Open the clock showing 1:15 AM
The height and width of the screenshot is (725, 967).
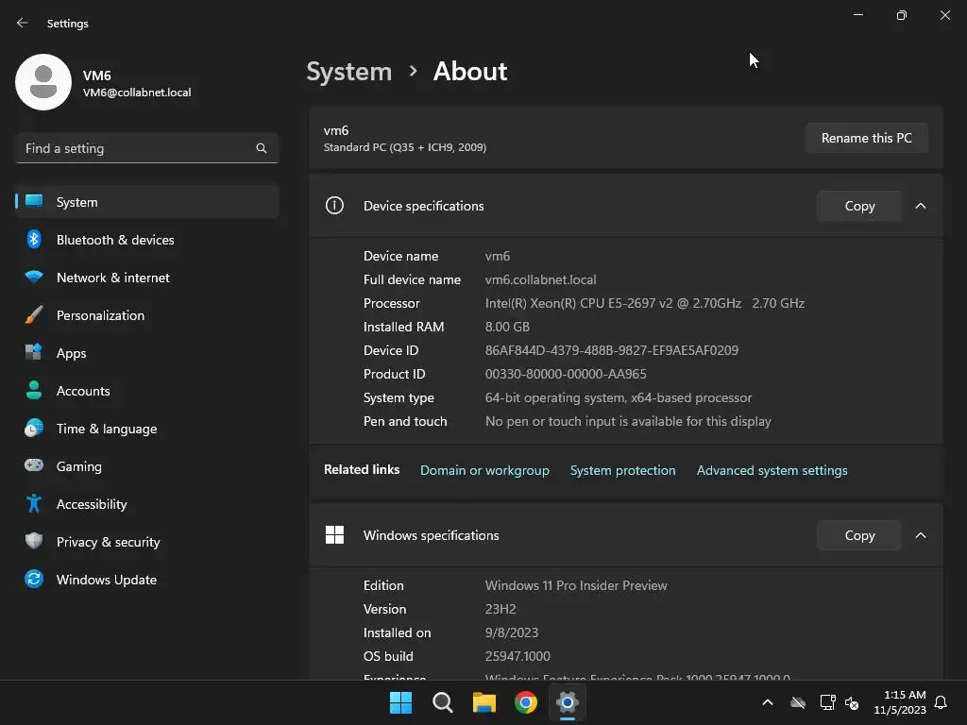point(900,702)
